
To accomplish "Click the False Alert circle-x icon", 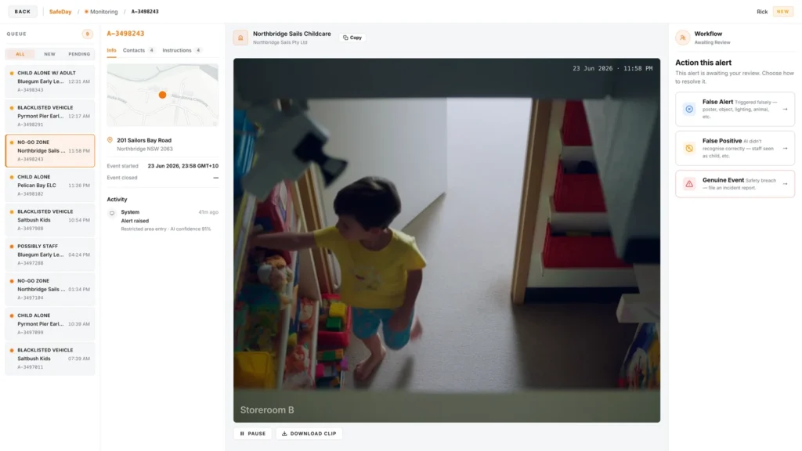I will 689,109.
